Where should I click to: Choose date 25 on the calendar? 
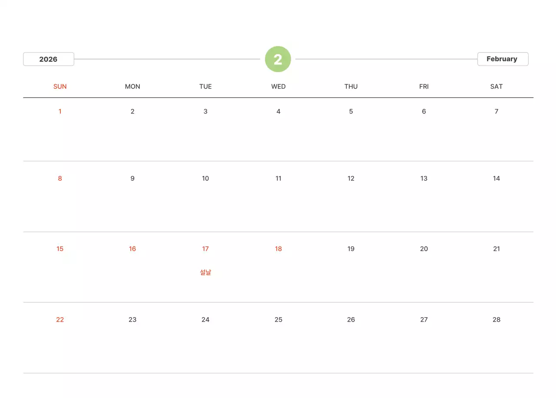[278, 320]
